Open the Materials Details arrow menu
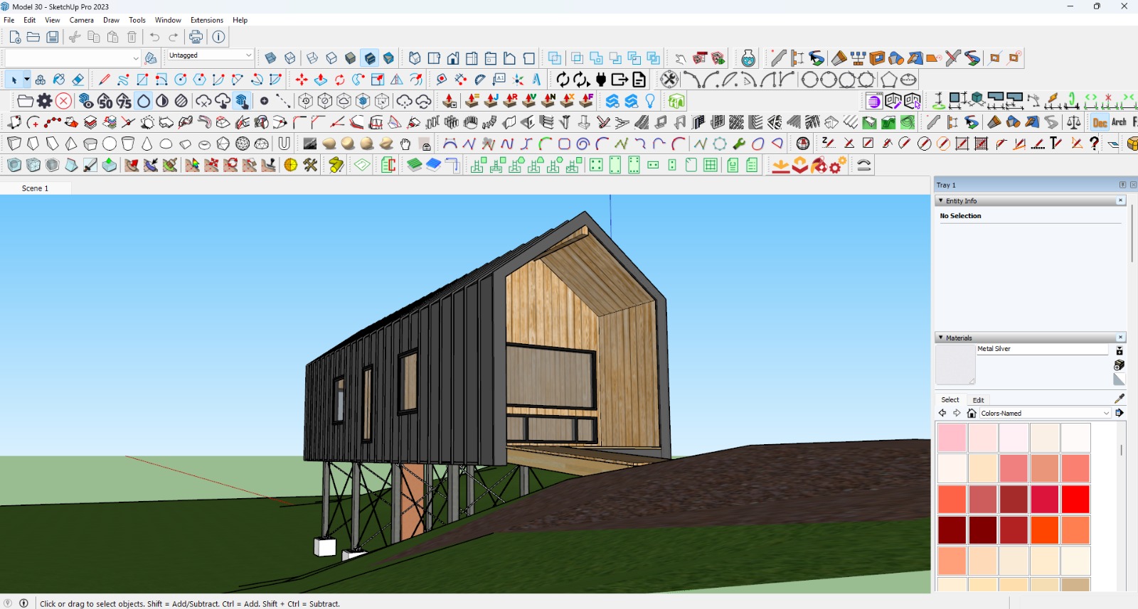Viewport: 1138px width, 609px height. point(1120,413)
